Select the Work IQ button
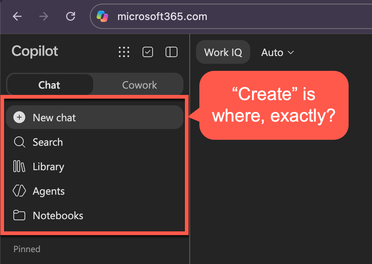 point(223,52)
